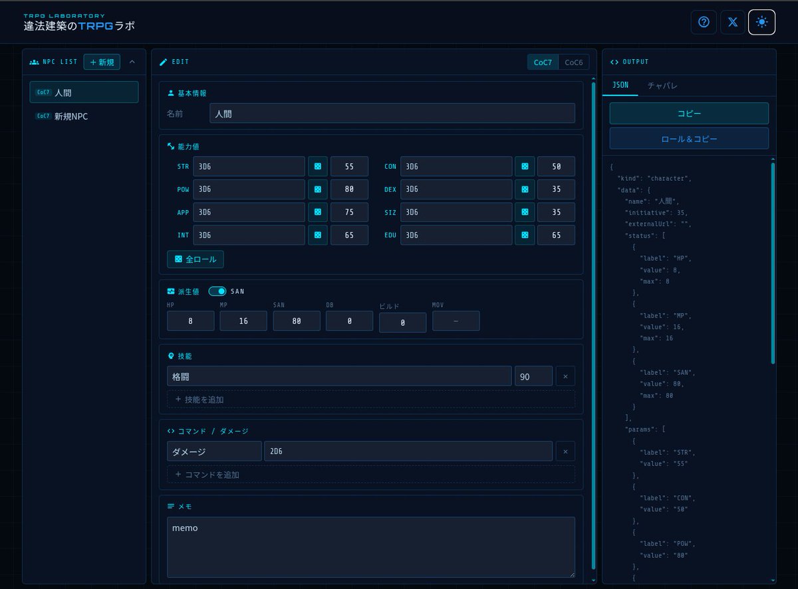Roll the dice for APP
798x589 pixels.
318,212
